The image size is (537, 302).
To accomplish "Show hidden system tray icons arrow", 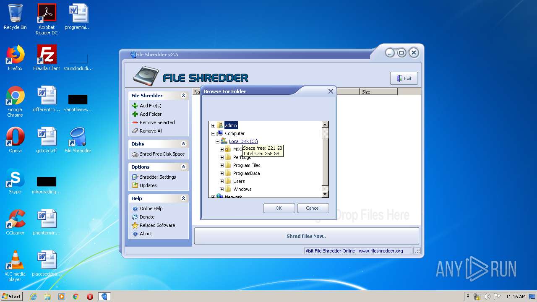I will (x=468, y=297).
